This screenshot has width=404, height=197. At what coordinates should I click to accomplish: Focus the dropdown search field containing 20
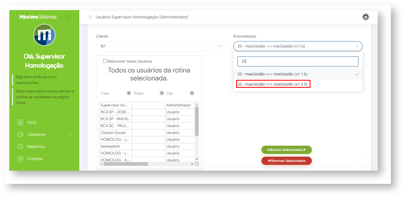[x=298, y=61]
